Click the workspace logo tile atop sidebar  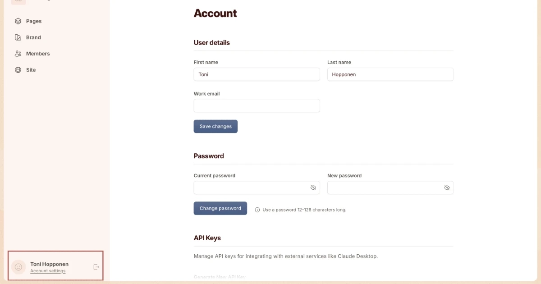[x=18, y=1]
